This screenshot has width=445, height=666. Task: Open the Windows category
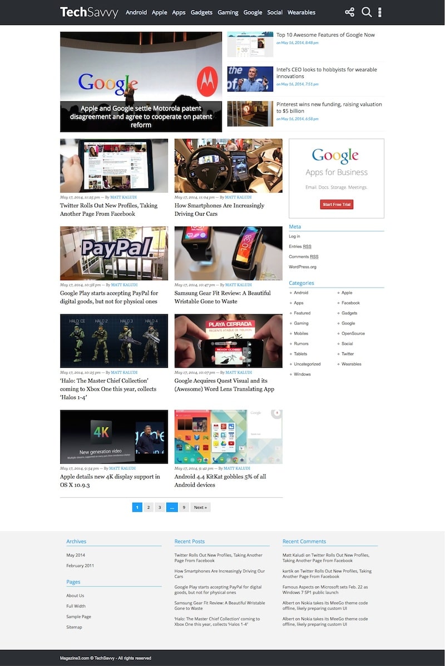(302, 374)
